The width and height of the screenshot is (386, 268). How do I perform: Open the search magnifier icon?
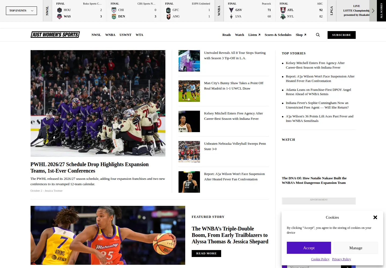(318, 35)
